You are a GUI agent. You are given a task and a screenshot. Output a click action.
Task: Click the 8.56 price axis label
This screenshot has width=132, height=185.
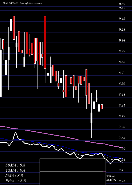pos(122,84)
